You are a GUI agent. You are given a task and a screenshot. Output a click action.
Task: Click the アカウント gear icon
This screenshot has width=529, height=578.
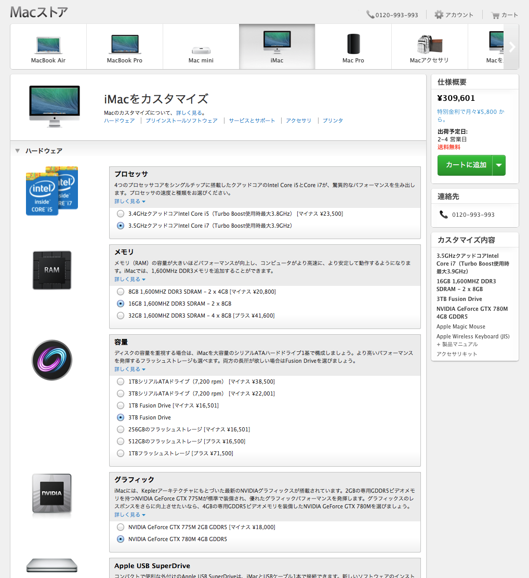(x=439, y=15)
